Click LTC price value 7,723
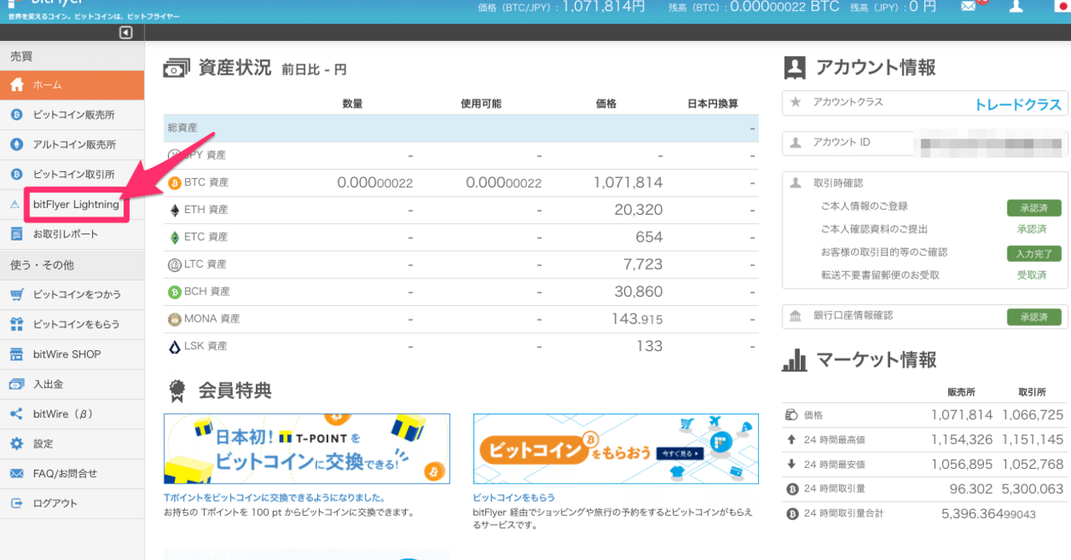 click(643, 265)
